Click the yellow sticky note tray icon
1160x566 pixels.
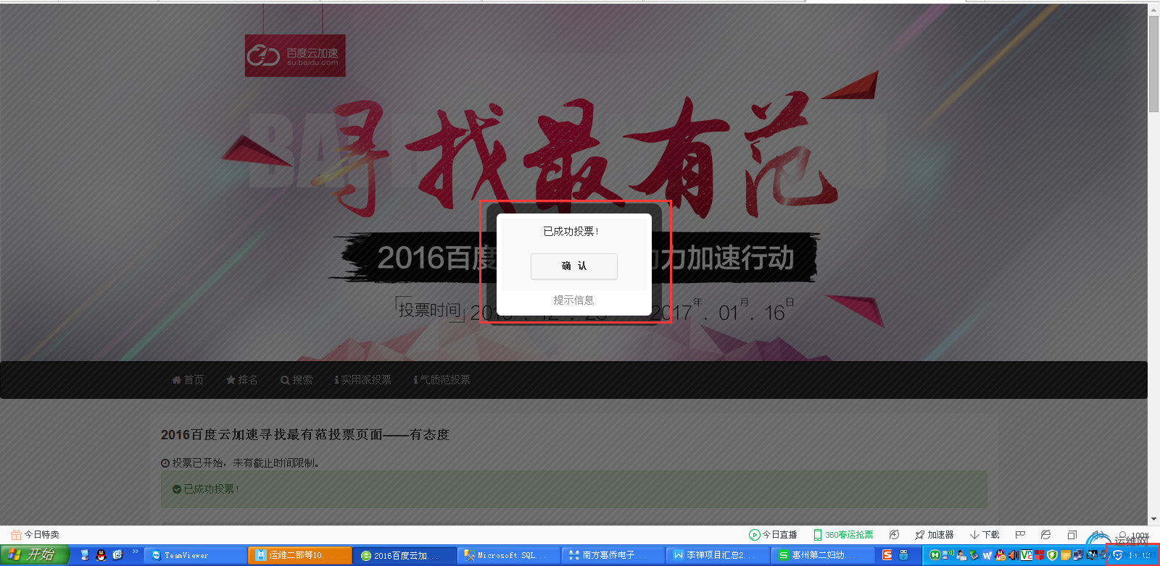click(x=1065, y=555)
